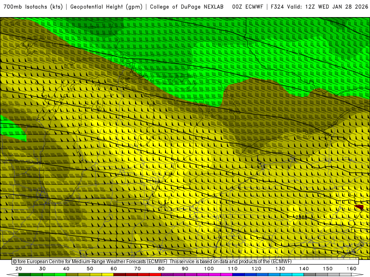The height and width of the screenshot is (277, 370).
Task: Click the 'F324' forecast hour label
Action: pyautogui.click(x=277, y=7)
